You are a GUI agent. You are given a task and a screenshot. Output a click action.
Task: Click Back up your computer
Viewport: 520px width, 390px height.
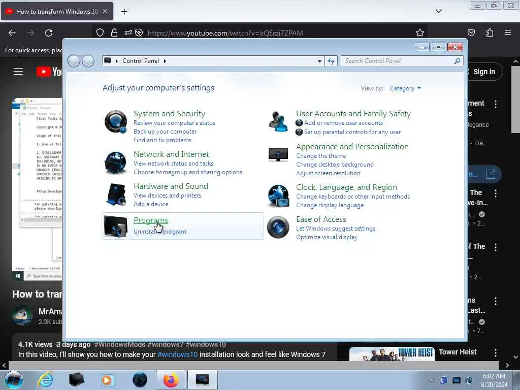165,132
